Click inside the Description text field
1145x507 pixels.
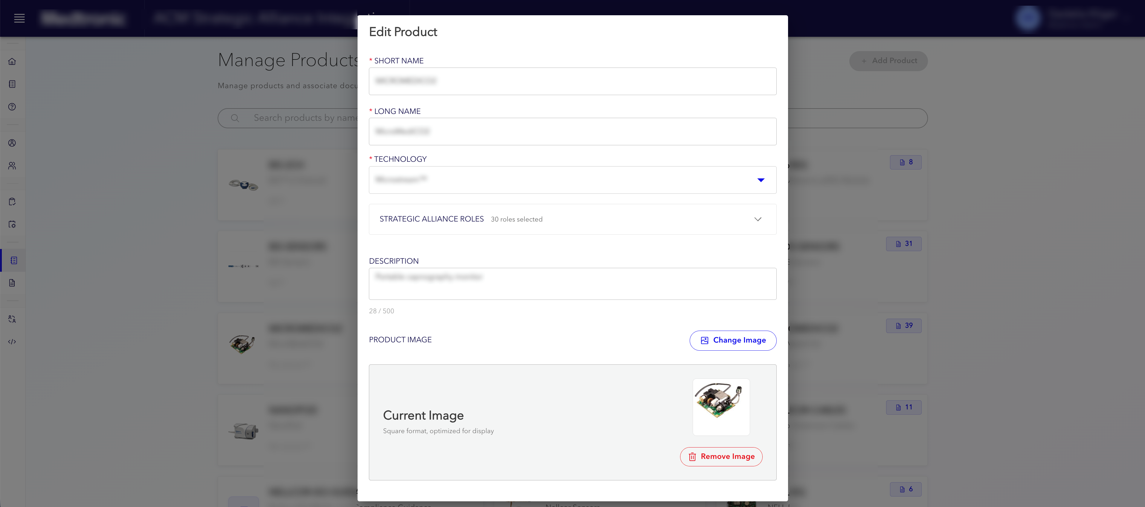tap(572, 283)
